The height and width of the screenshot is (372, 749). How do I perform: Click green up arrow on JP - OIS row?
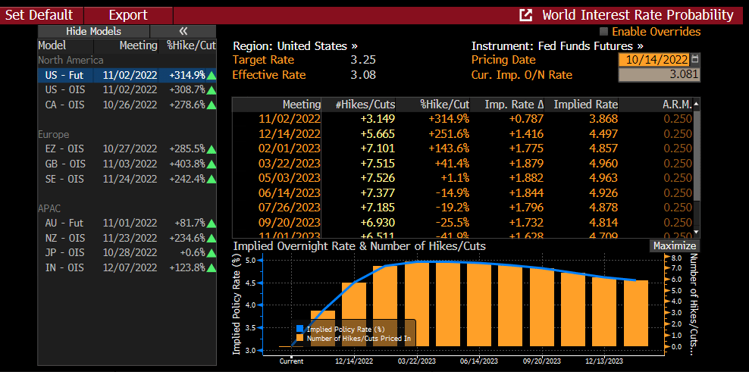pos(212,253)
